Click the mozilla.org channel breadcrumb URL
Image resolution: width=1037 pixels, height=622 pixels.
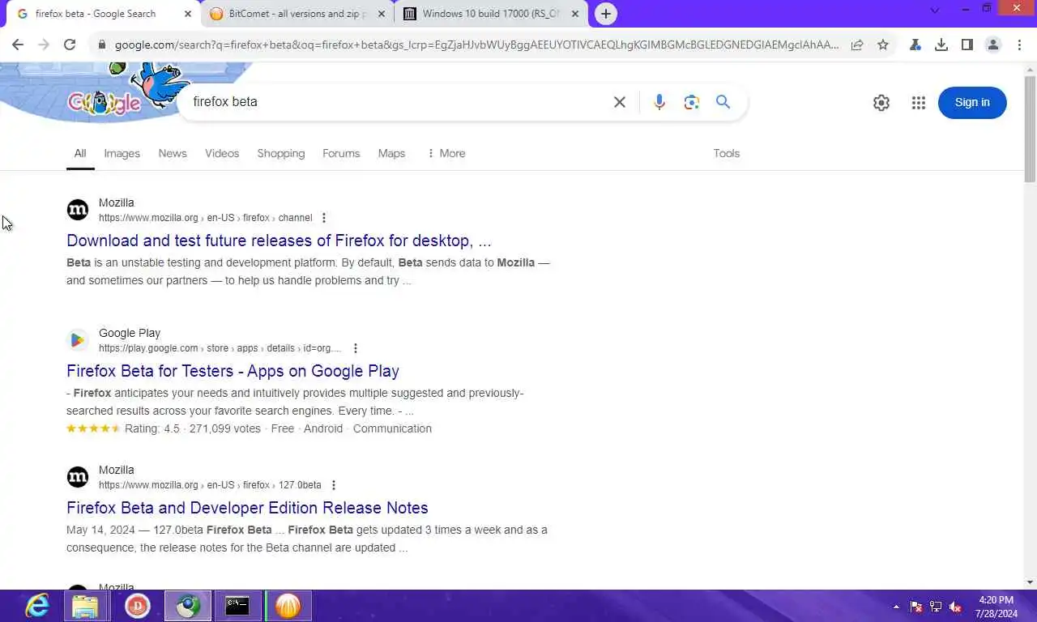pyautogui.click(x=205, y=218)
